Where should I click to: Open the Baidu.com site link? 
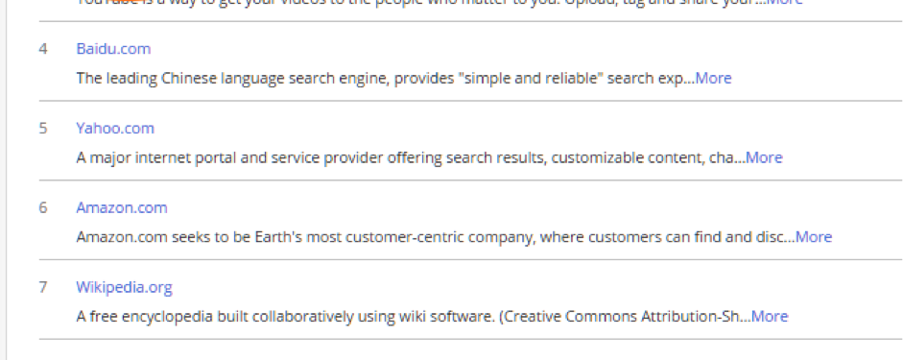tap(113, 49)
